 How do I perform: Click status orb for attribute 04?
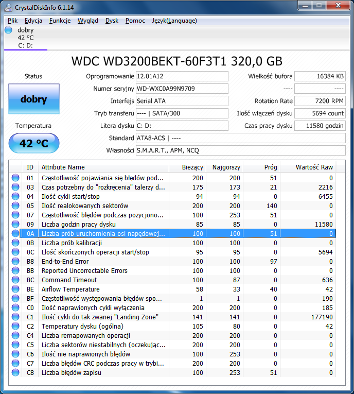click(15, 196)
